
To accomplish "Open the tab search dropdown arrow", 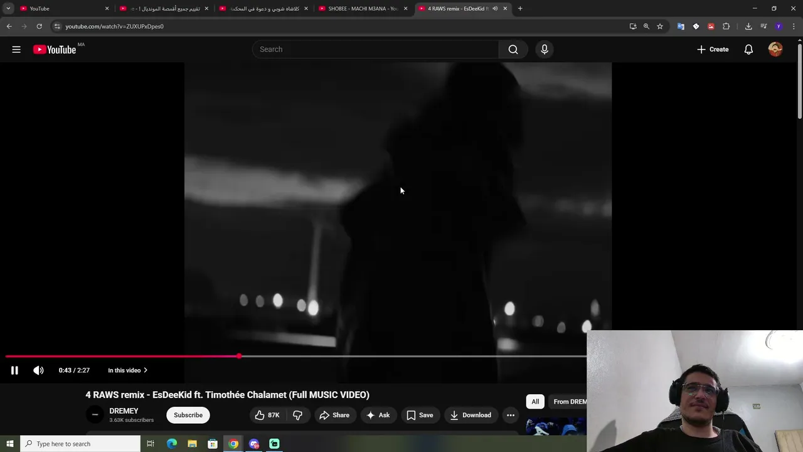I will pos(8,9).
